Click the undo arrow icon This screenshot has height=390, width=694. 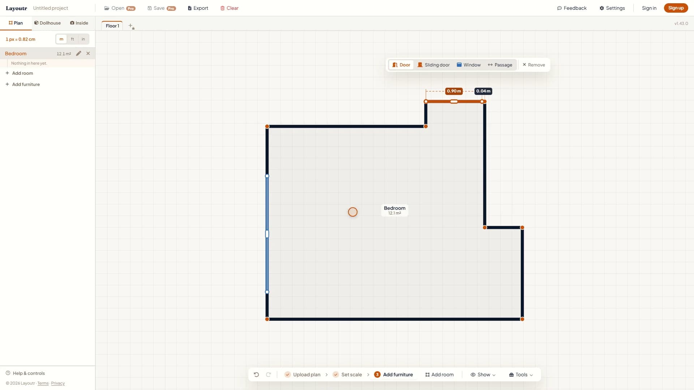tap(256, 374)
